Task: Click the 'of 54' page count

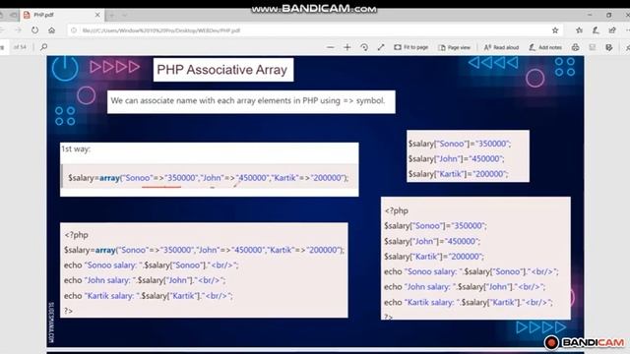Action: (20, 47)
